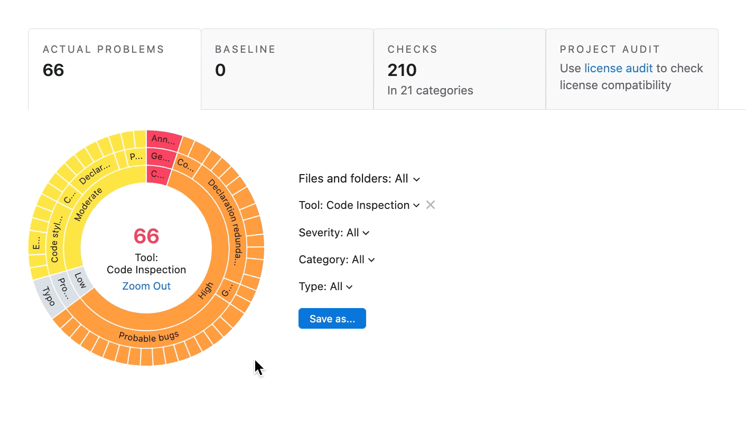
Task: Open the Checks tab
Action: (459, 69)
